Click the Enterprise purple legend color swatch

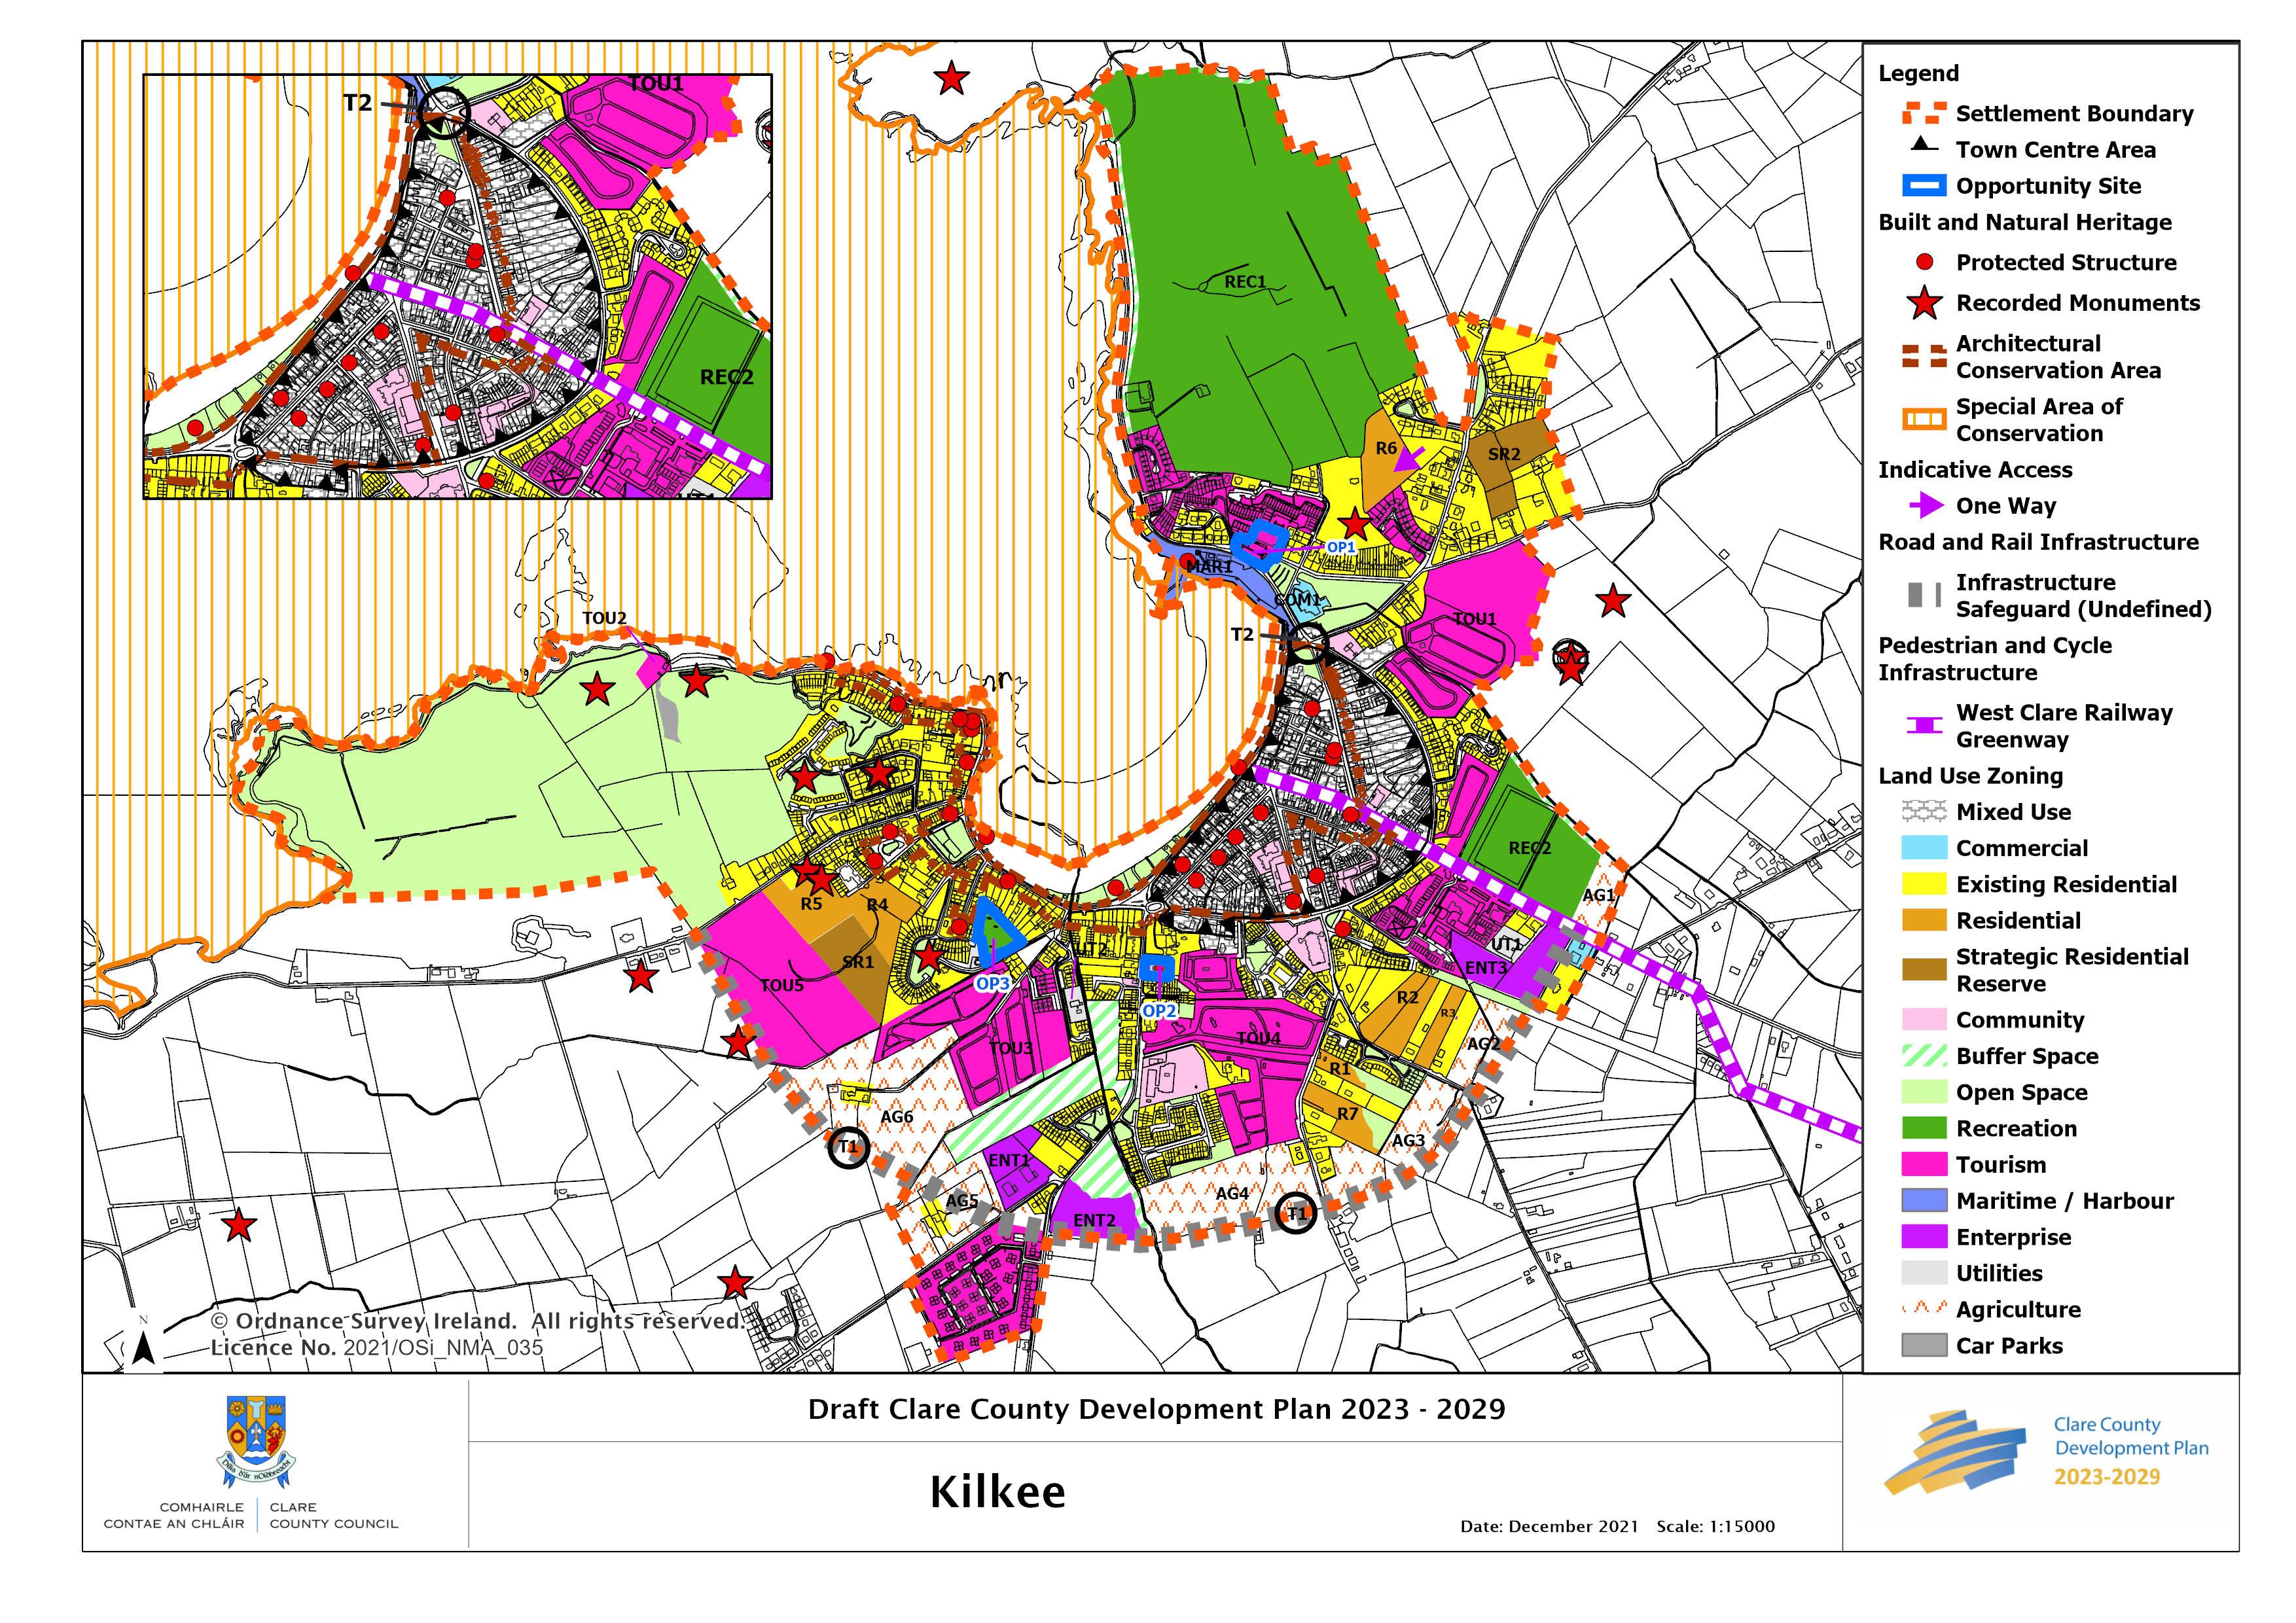1924,1237
